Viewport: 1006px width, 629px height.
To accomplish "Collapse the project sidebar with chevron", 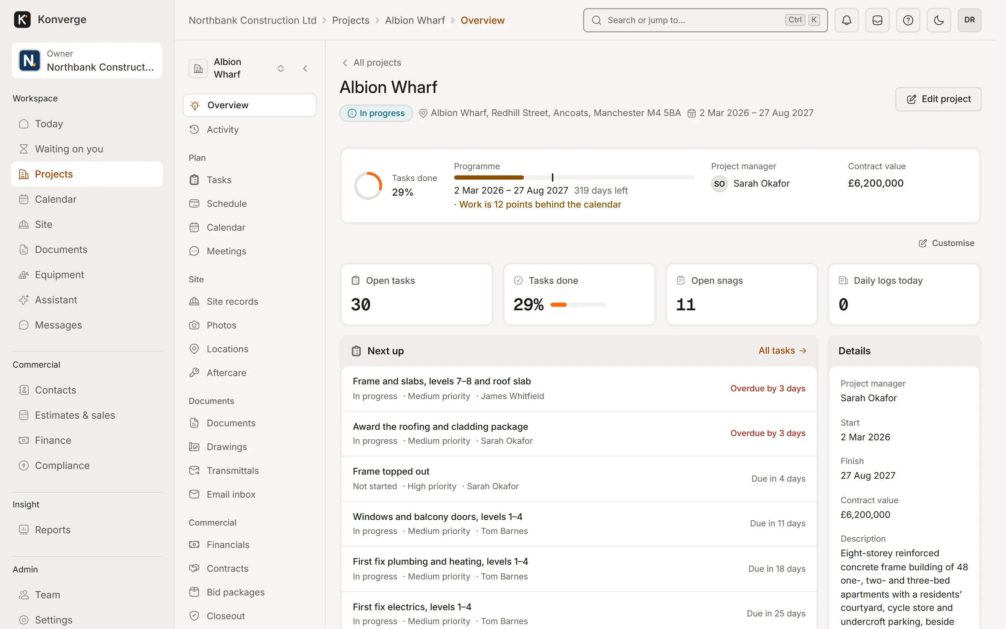I will pyautogui.click(x=306, y=68).
